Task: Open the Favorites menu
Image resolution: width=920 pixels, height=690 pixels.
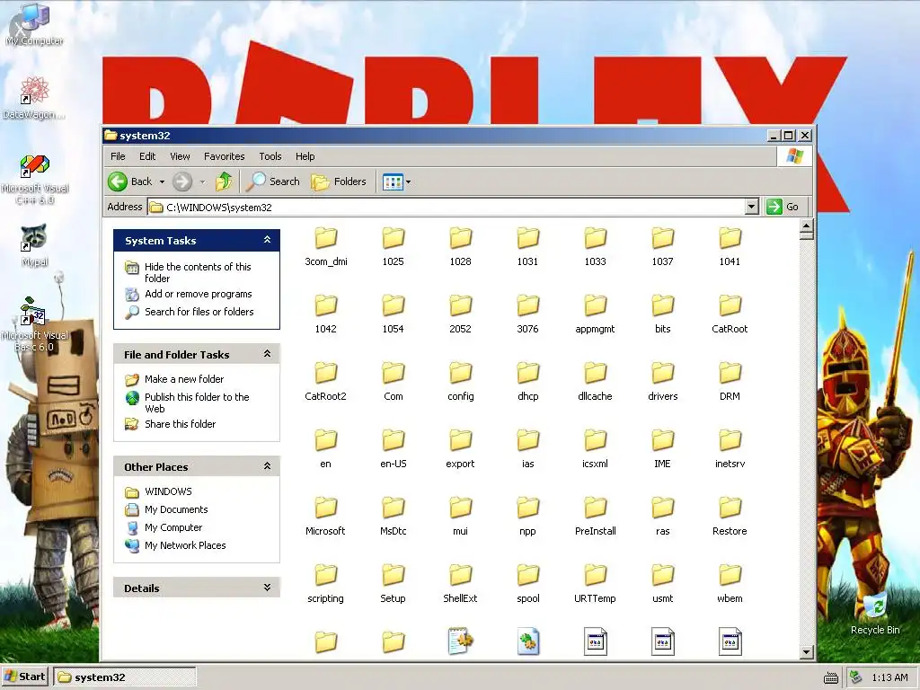Action: pos(224,156)
